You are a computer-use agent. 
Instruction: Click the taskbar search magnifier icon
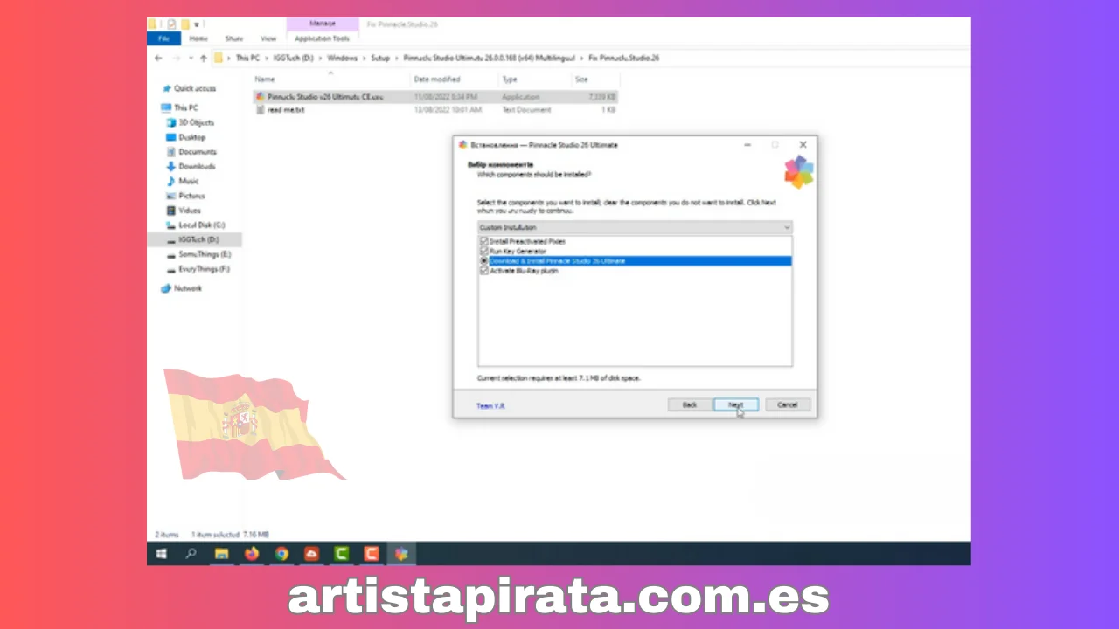point(191,554)
